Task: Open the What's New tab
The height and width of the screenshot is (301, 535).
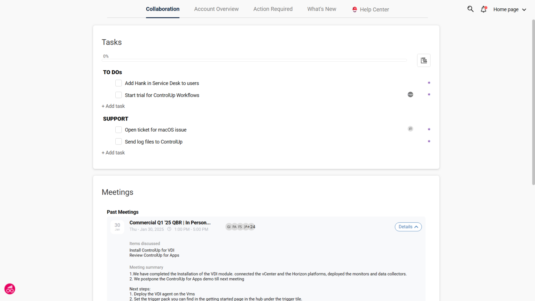Action: [321, 9]
